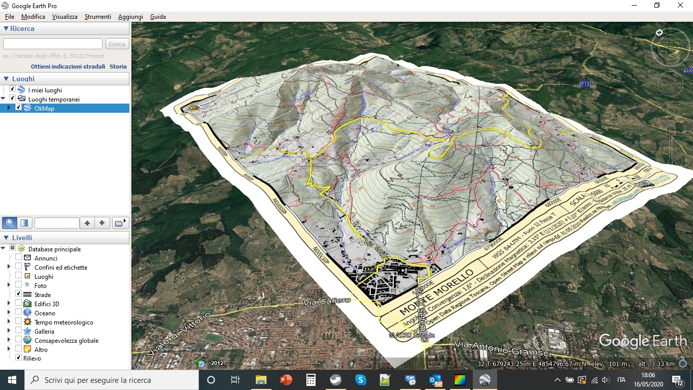This screenshot has width=693, height=390.
Task: Open Windows Task View
Action: click(x=235, y=380)
